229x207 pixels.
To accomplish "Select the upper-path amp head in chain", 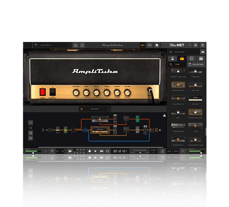I will (100, 119).
